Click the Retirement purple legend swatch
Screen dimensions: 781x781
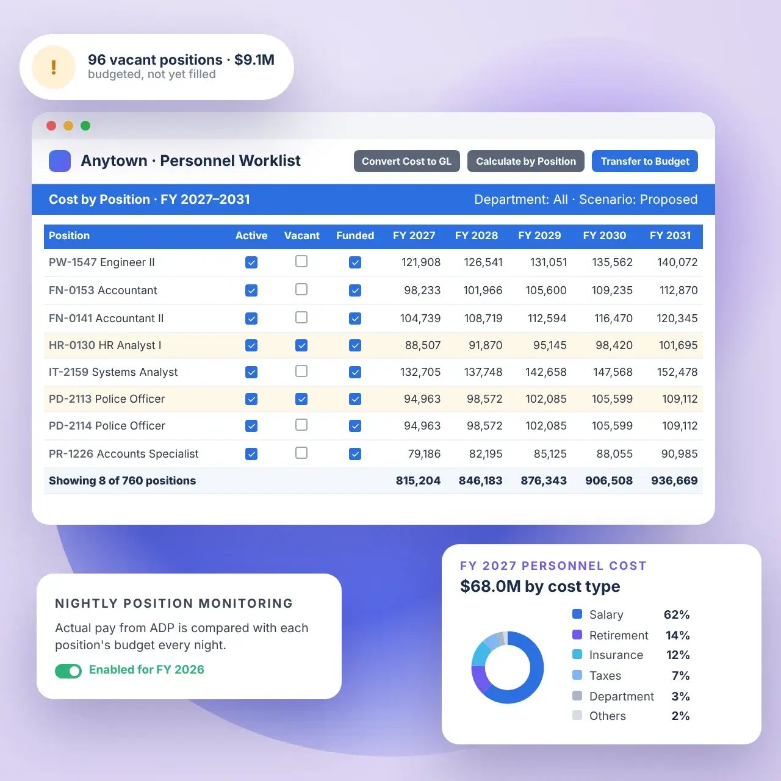click(x=577, y=635)
